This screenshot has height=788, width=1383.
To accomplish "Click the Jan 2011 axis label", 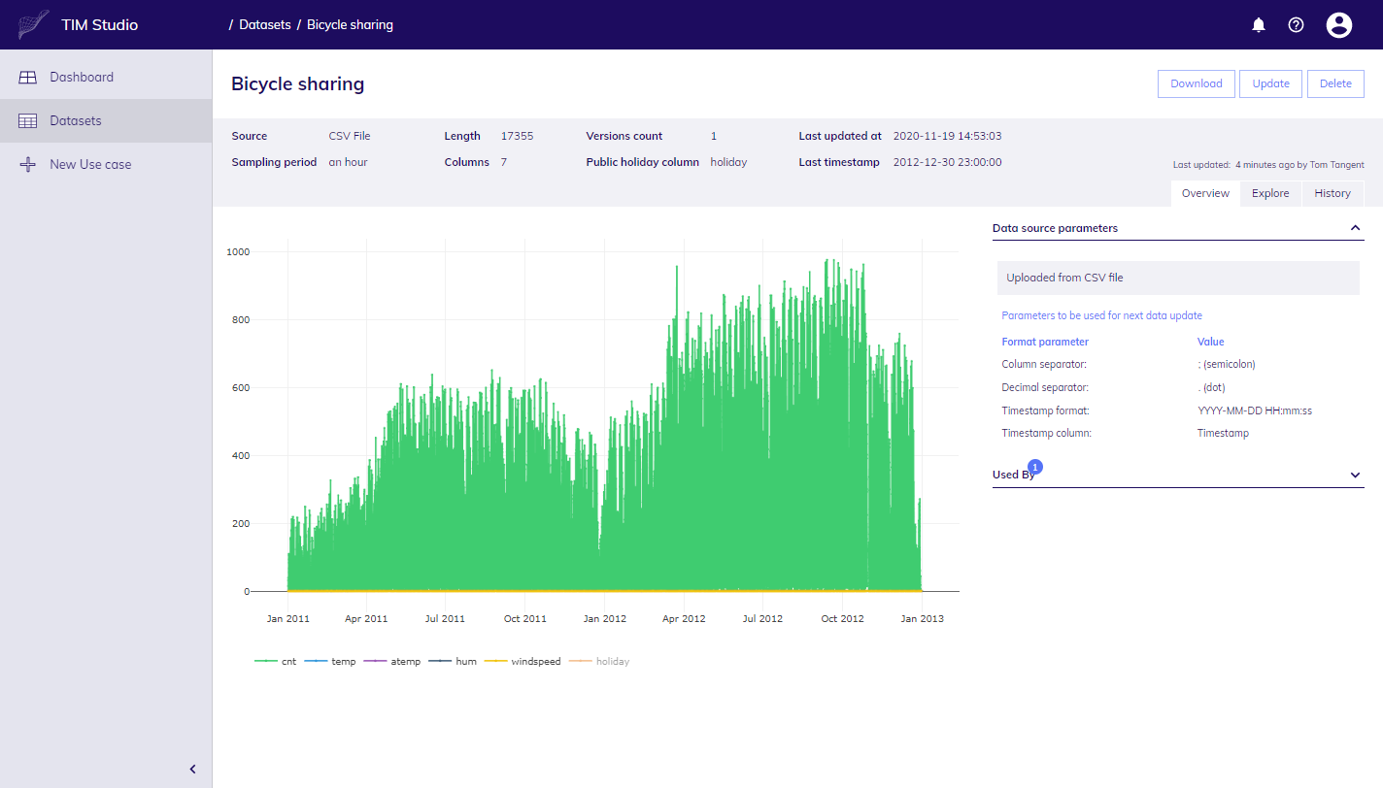I will tap(287, 618).
